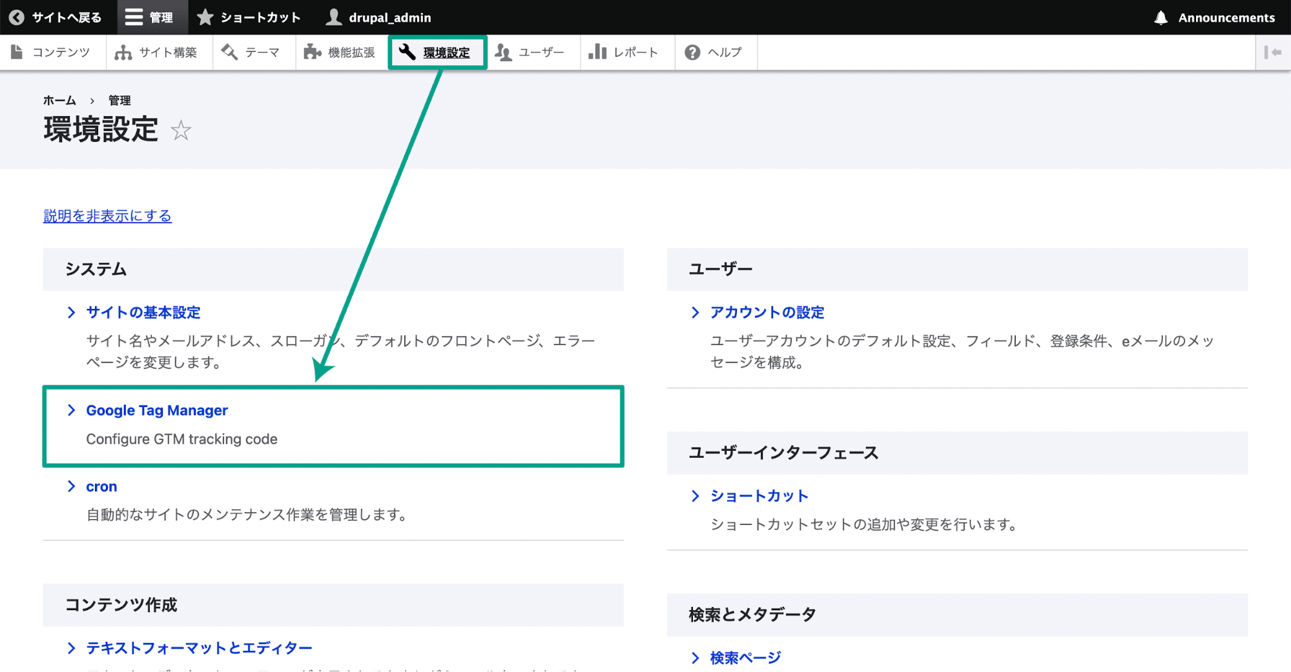The height and width of the screenshot is (672, 1291).
Task: Open the ヘルプ menu label
Action: tap(725, 52)
